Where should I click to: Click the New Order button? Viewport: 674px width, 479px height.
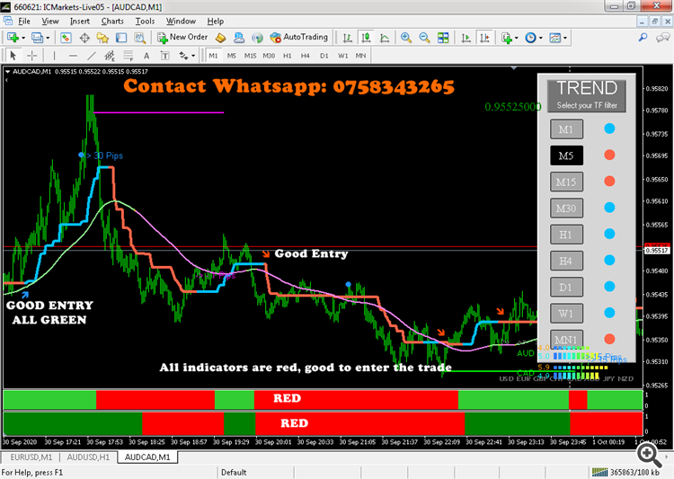click(182, 38)
